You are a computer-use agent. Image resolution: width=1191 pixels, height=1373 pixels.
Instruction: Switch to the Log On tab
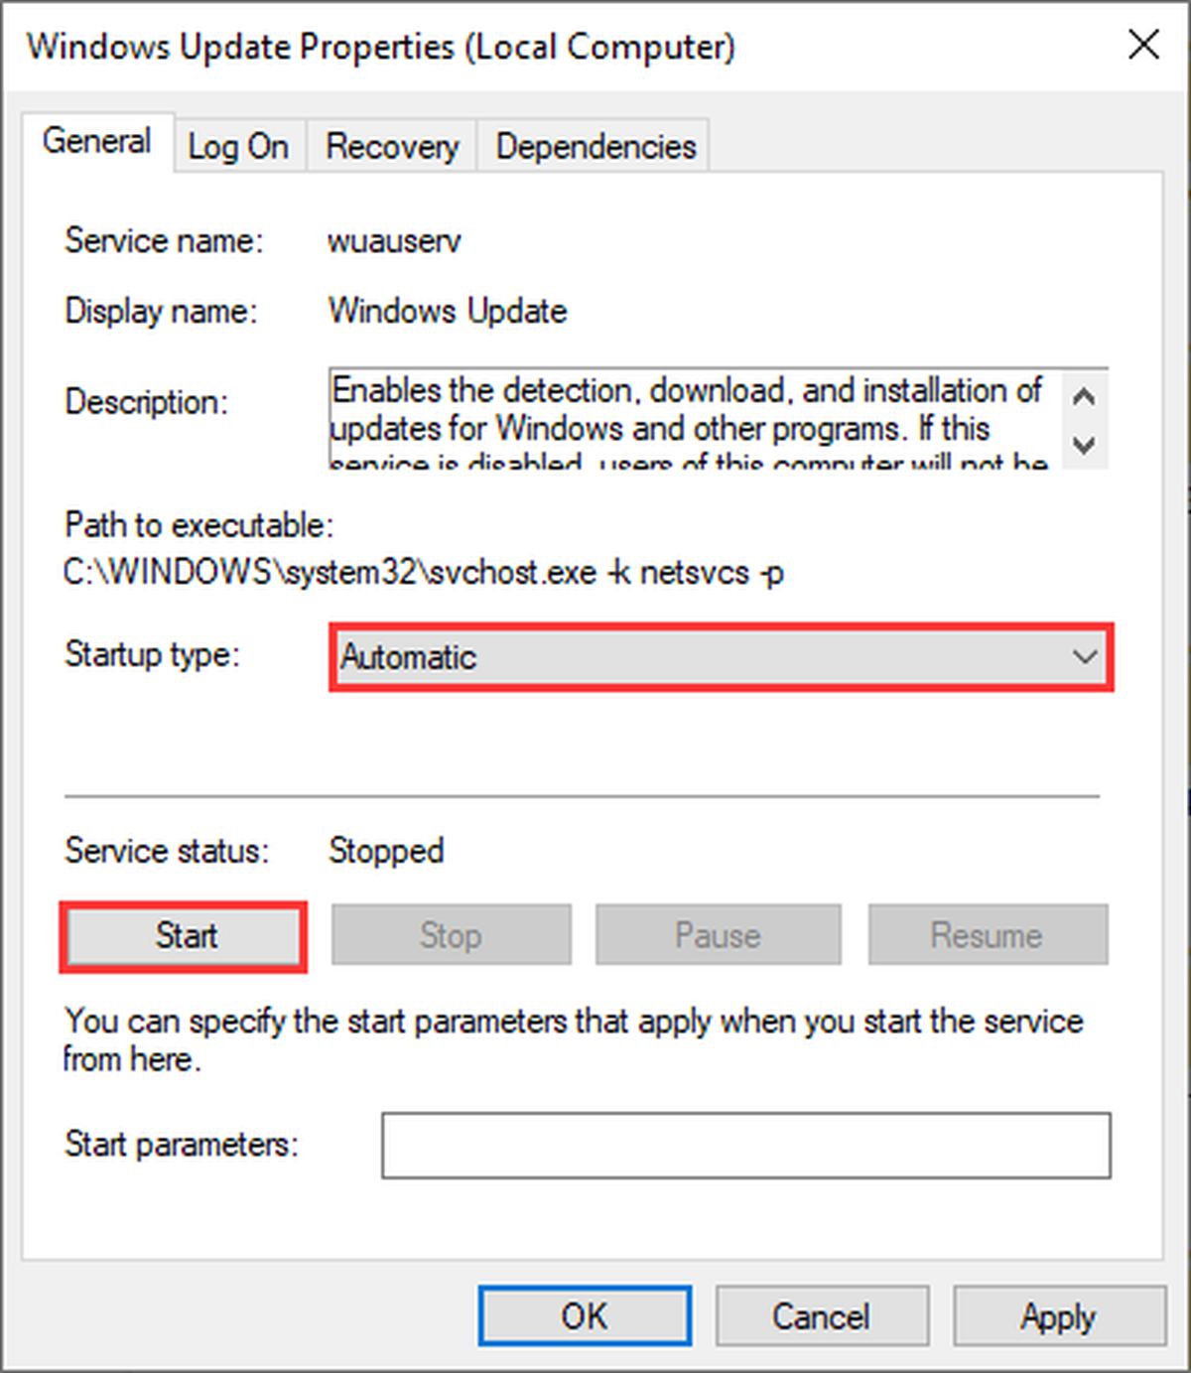[238, 147]
